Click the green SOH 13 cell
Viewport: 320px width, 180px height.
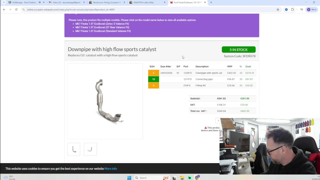[x=153, y=79]
